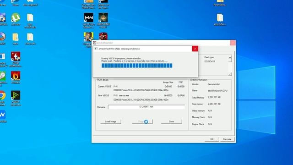This screenshot has width=293, height=165.
Task: Click the Video memory 'N/A' value
Action: tap(210, 111)
